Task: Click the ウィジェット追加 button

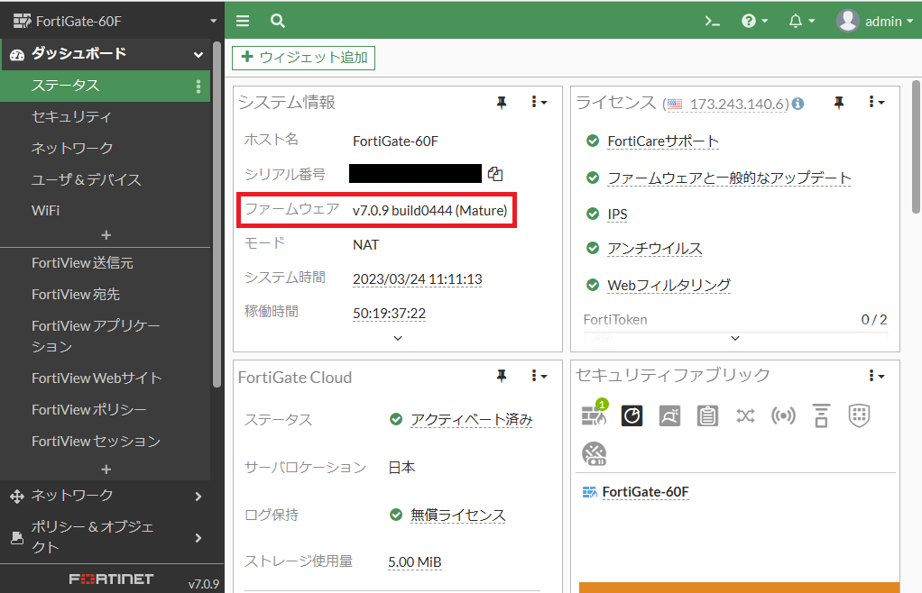Action: (303, 57)
